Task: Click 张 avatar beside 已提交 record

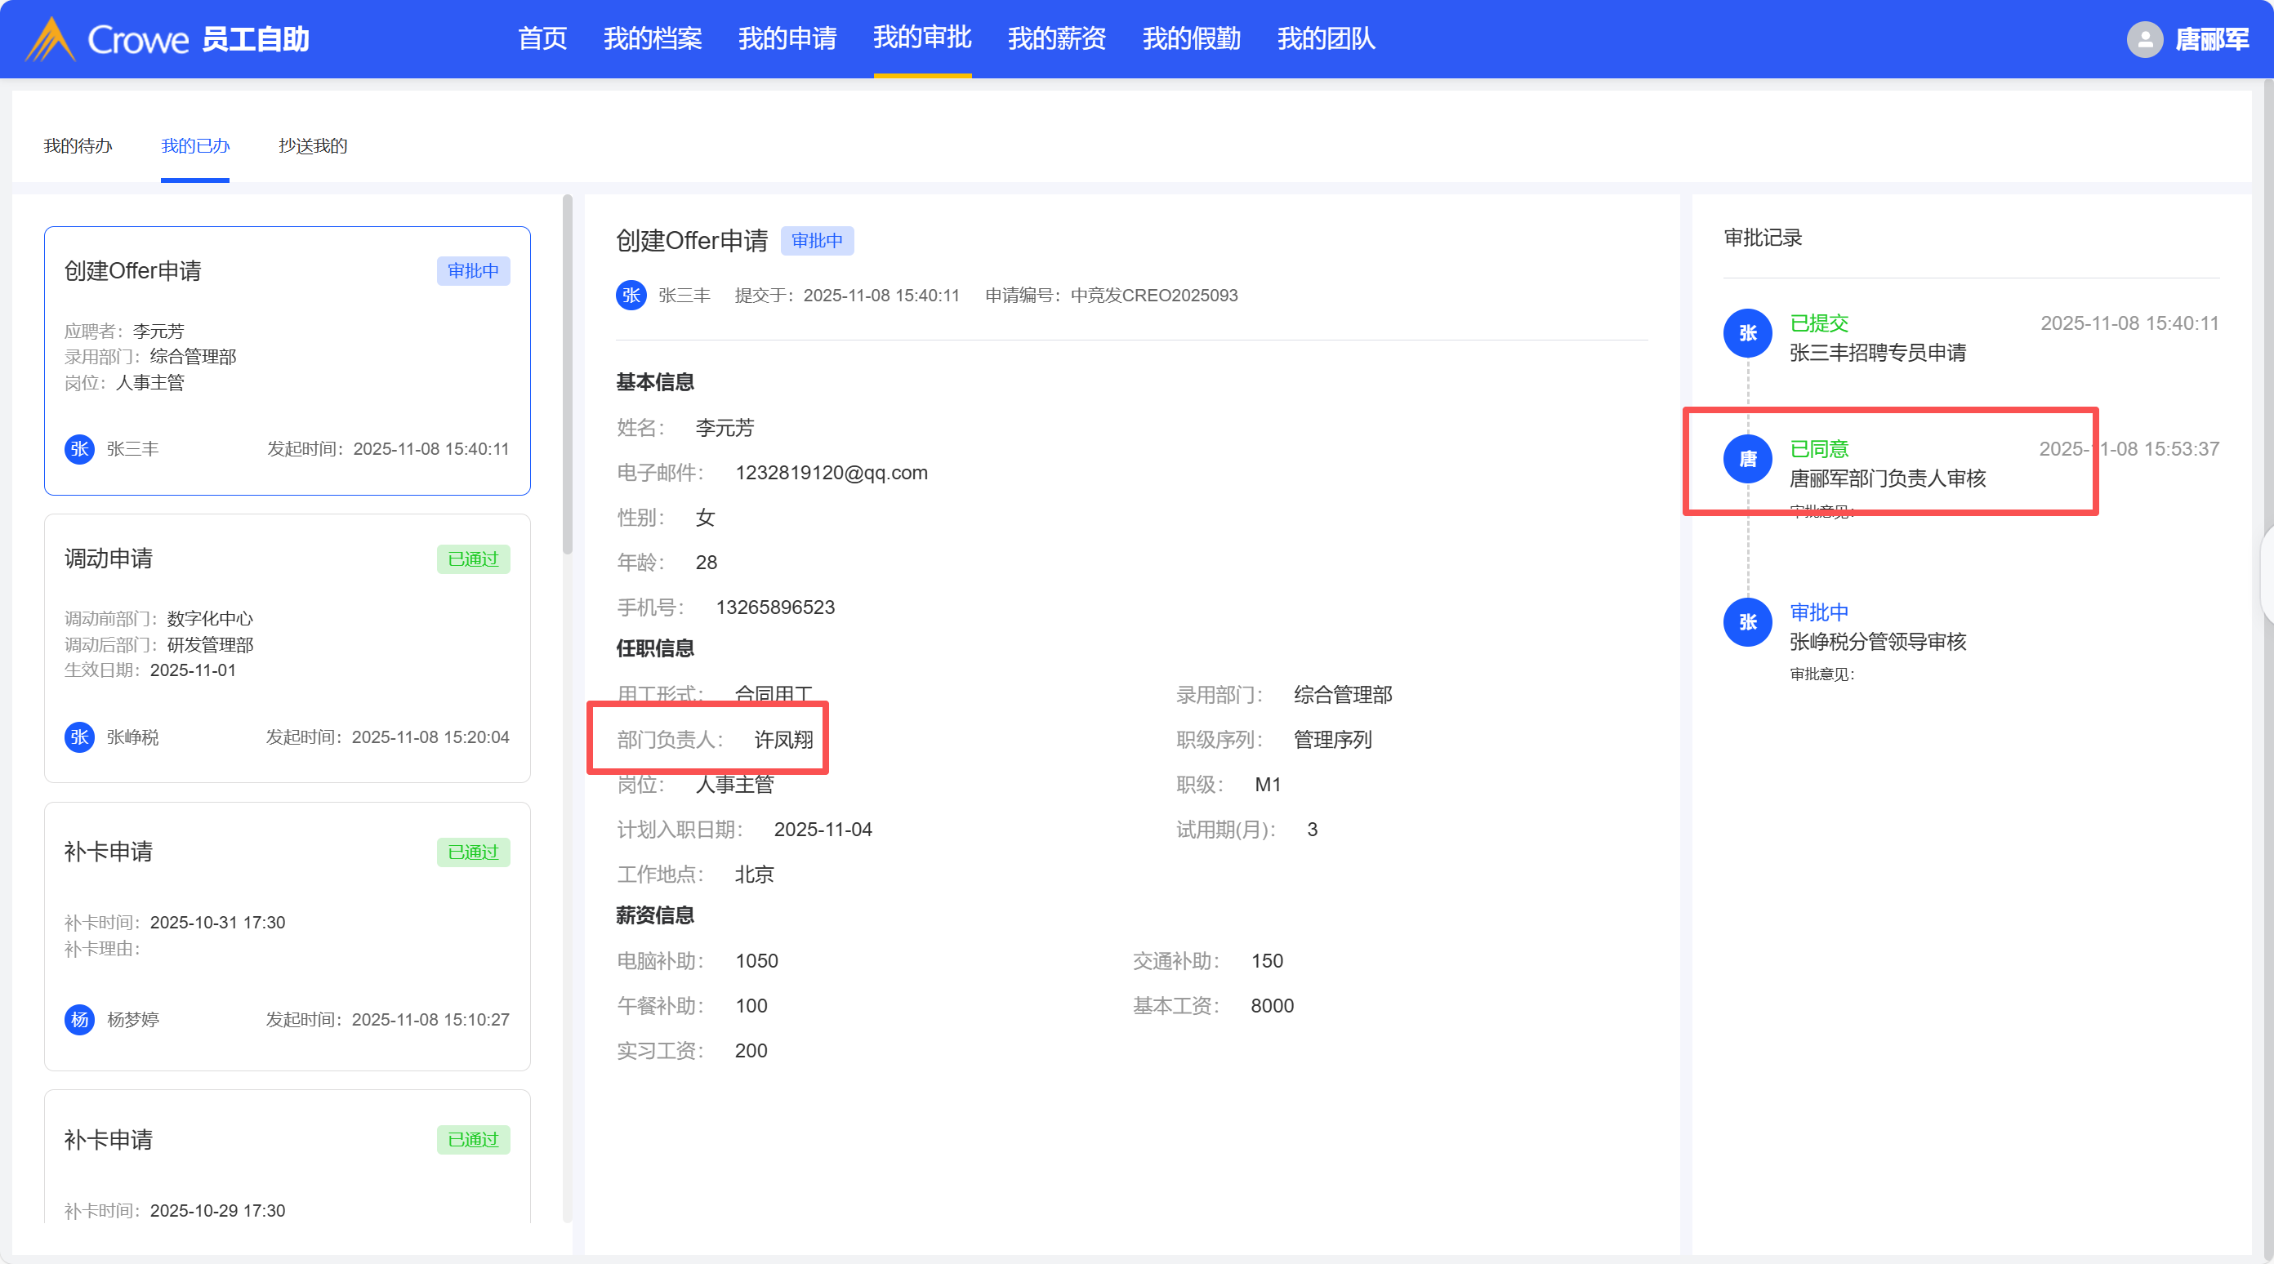Action: click(1747, 334)
